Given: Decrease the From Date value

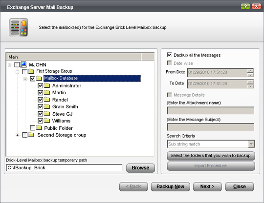Looking at the screenshot, I should pos(250,75).
